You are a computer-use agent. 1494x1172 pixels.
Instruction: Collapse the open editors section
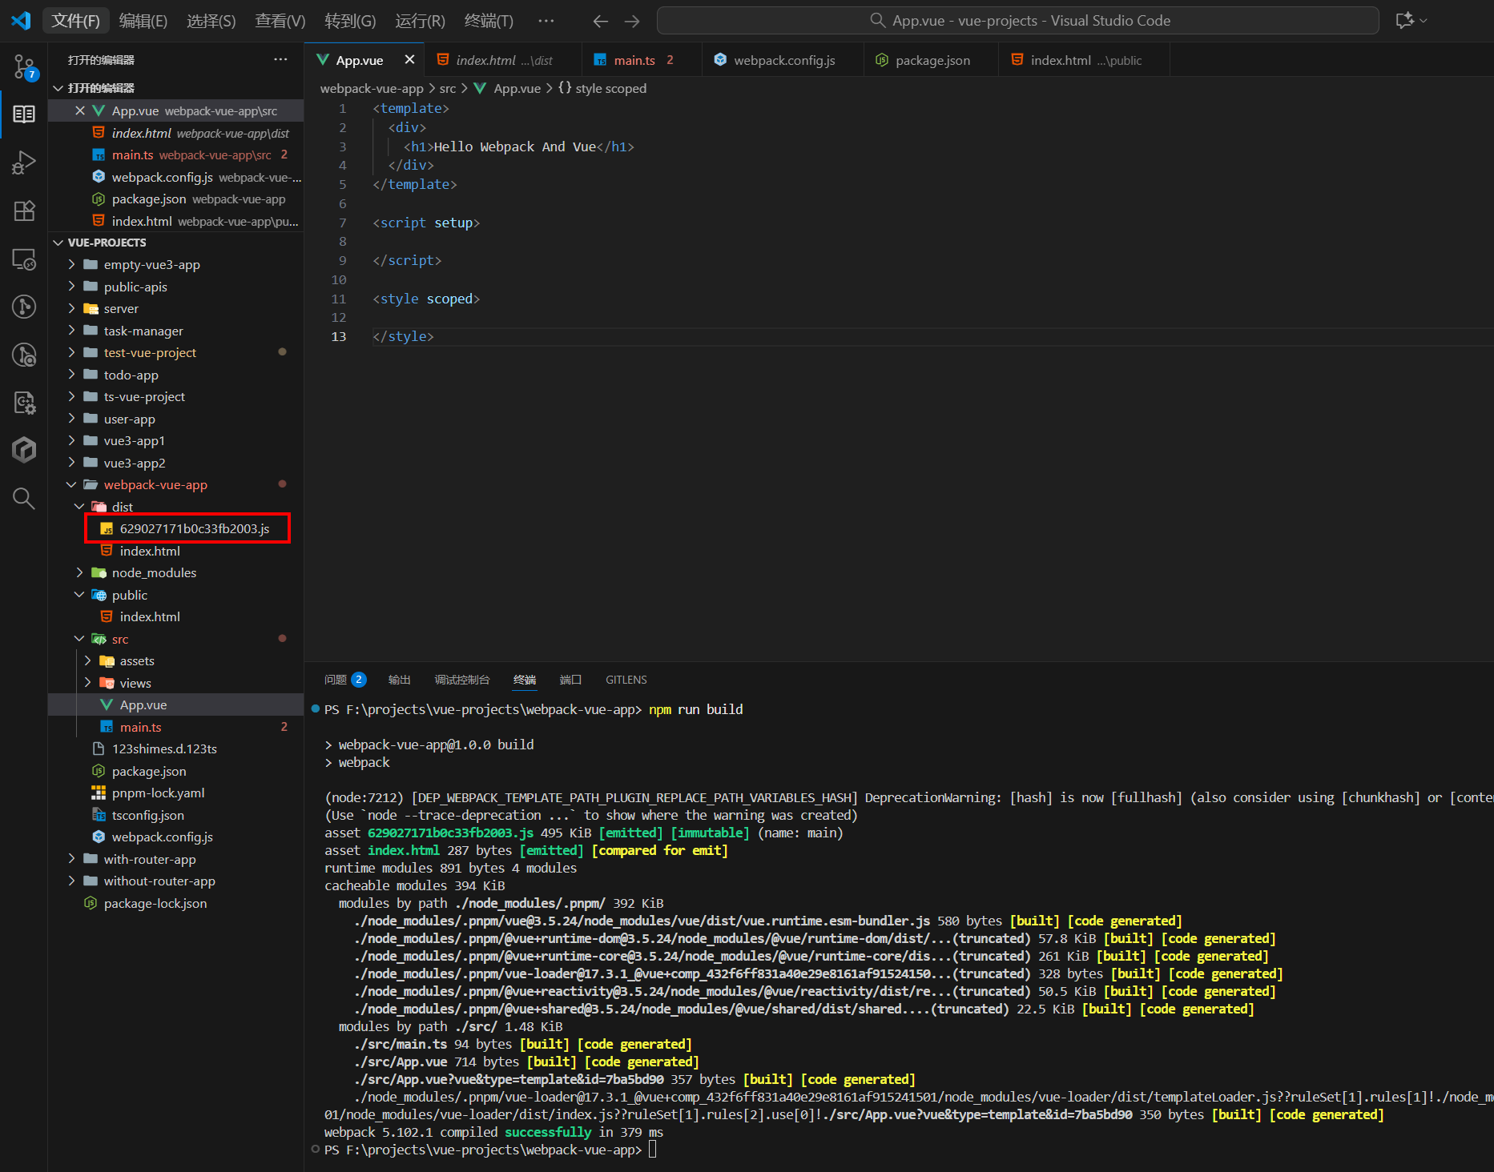click(58, 88)
